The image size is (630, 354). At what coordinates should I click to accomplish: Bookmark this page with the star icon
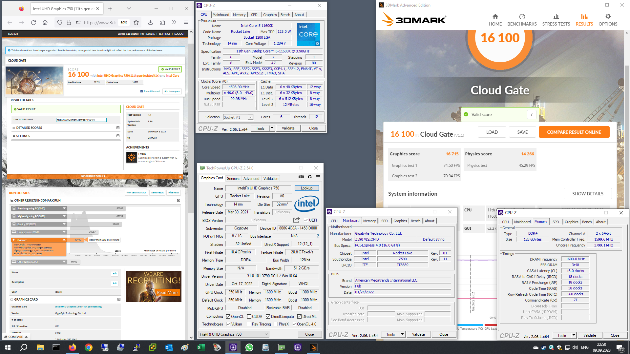coord(136,23)
